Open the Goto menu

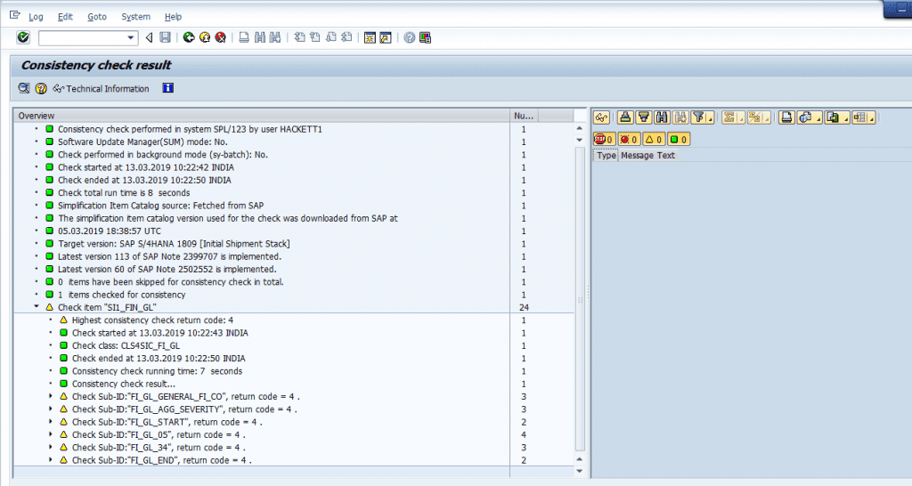97,17
